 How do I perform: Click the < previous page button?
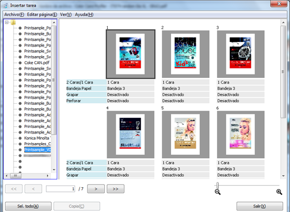pos(33,189)
